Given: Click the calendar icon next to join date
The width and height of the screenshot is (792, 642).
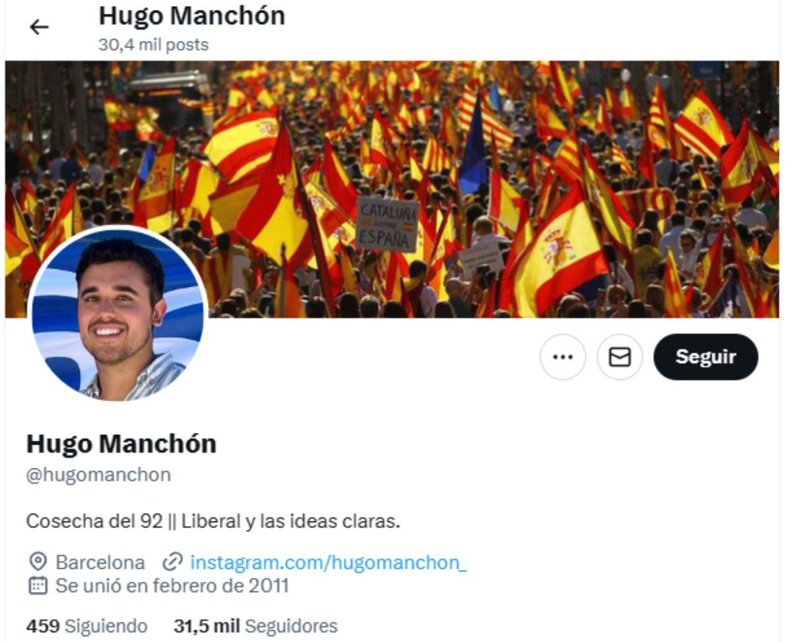Looking at the screenshot, I should coord(38,585).
